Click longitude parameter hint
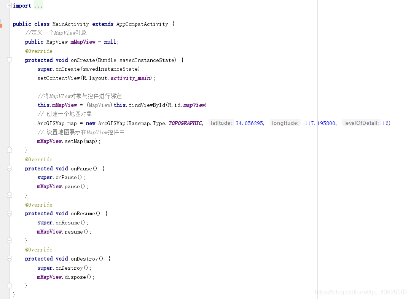 coord(285,123)
